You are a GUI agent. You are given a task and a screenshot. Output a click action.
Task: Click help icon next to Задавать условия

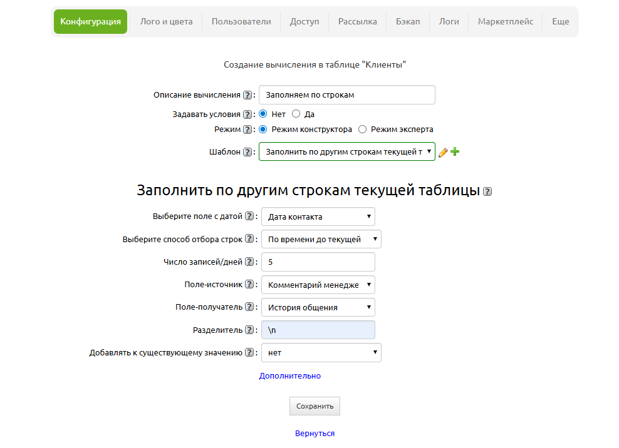[x=247, y=115]
